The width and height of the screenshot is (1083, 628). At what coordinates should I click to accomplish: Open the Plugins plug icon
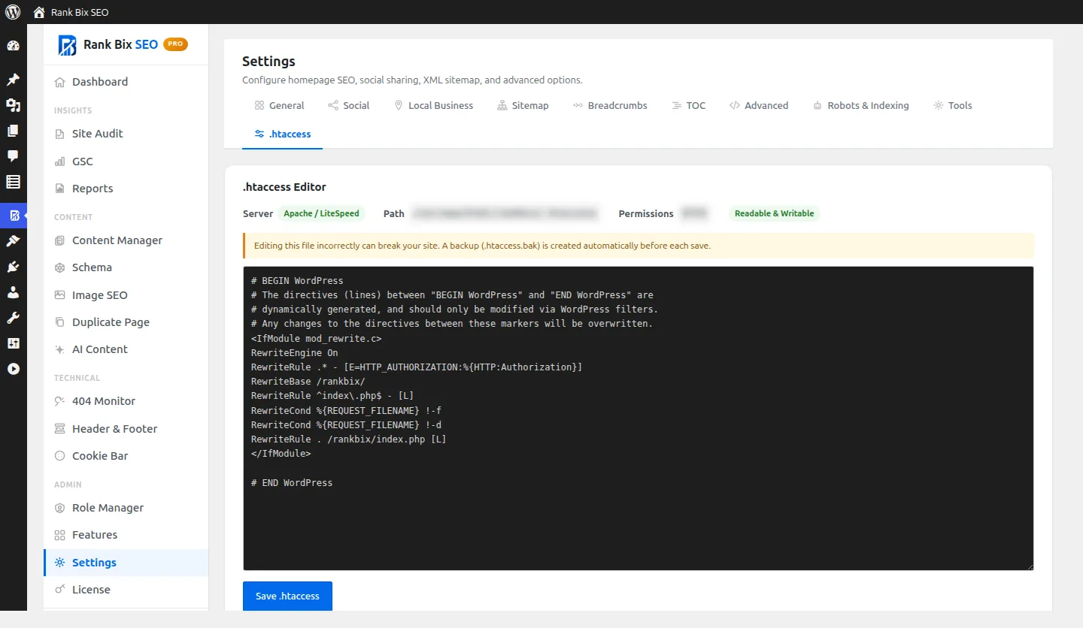[x=13, y=267]
